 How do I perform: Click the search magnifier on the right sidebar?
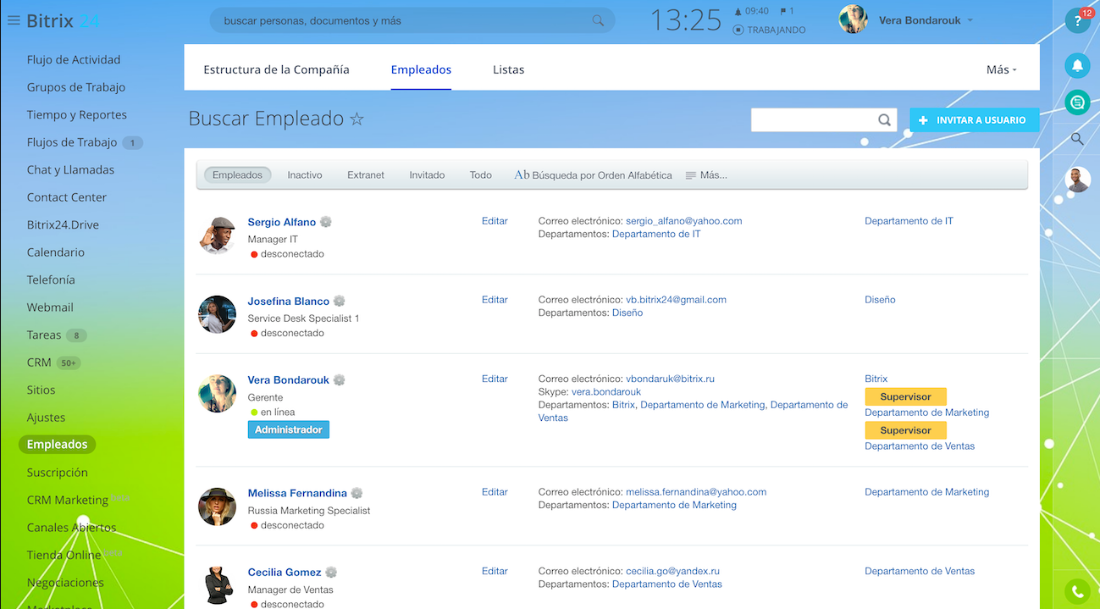[x=1076, y=139]
